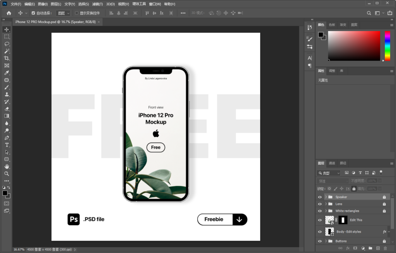Pick a color in the red color field
The width and height of the screenshot is (396, 253).
point(354,46)
